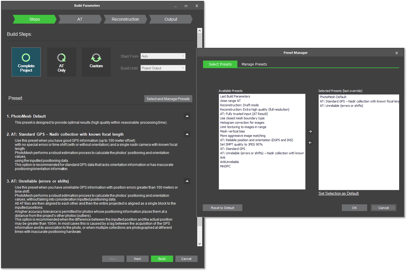Add preset with the right arrow

click(x=310, y=132)
